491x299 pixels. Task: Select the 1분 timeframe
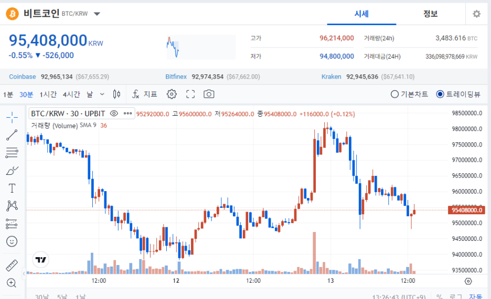[8, 94]
